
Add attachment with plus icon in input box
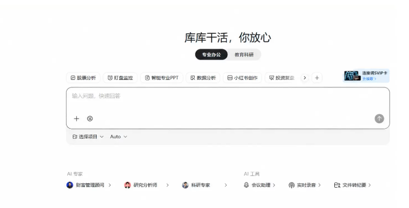point(76,118)
